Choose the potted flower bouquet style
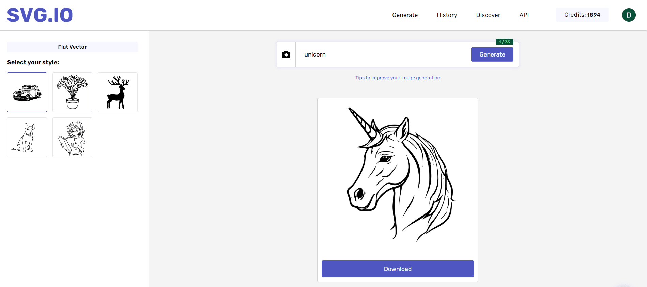 [72, 92]
